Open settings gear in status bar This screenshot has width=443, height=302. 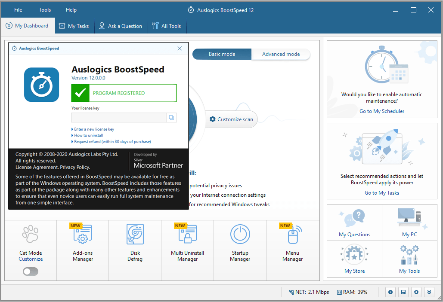tap(416, 292)
